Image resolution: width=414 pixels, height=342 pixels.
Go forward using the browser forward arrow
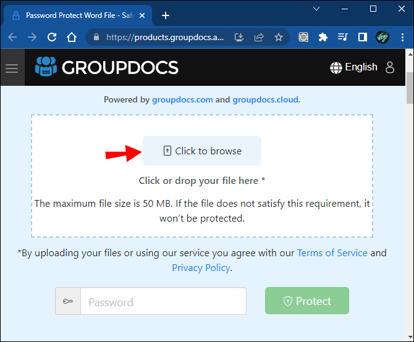32,37
